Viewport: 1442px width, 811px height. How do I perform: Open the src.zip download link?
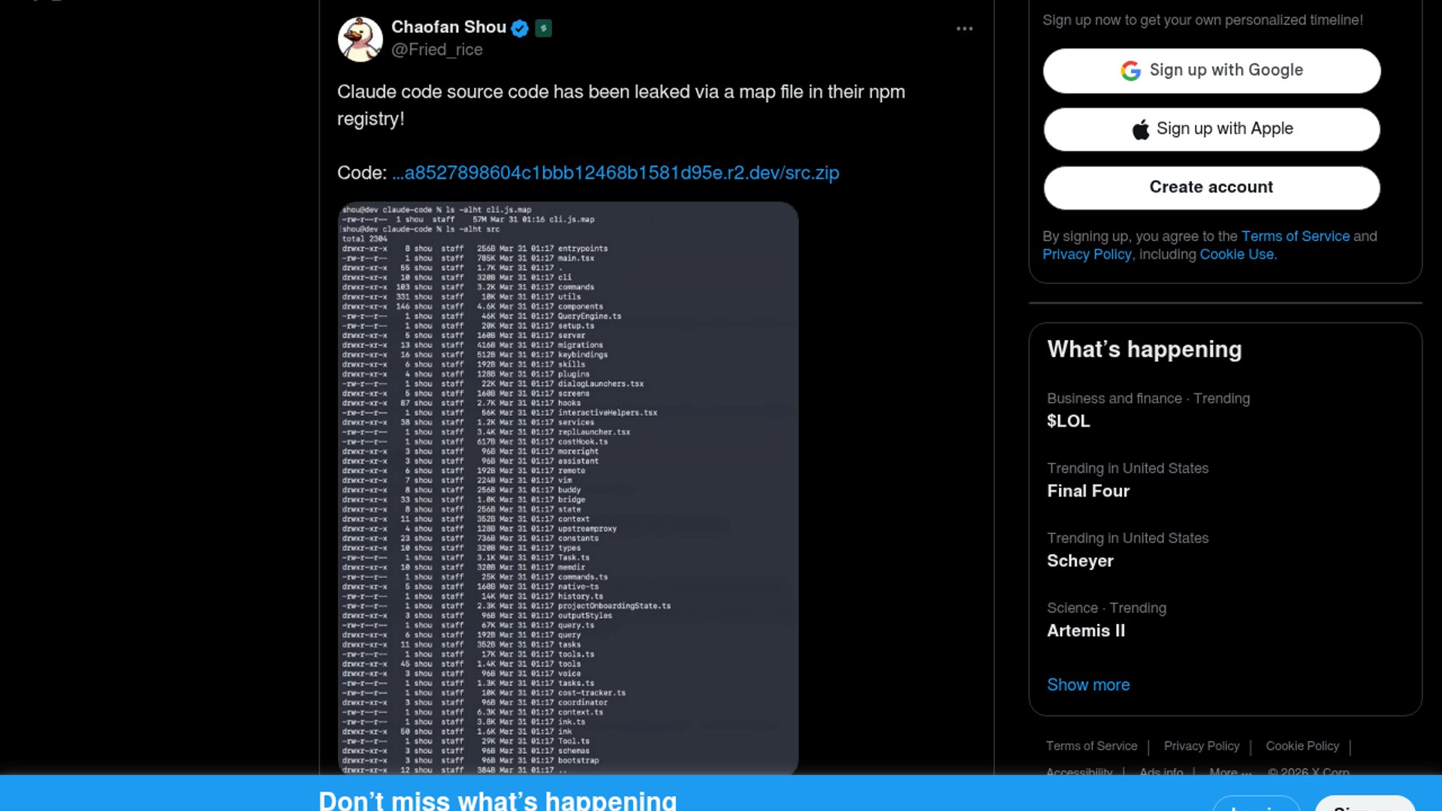[x=615, y=173]
